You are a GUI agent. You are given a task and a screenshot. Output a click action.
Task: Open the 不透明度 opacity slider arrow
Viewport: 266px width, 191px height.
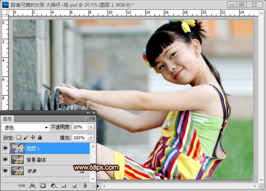(x=91, y=127)
